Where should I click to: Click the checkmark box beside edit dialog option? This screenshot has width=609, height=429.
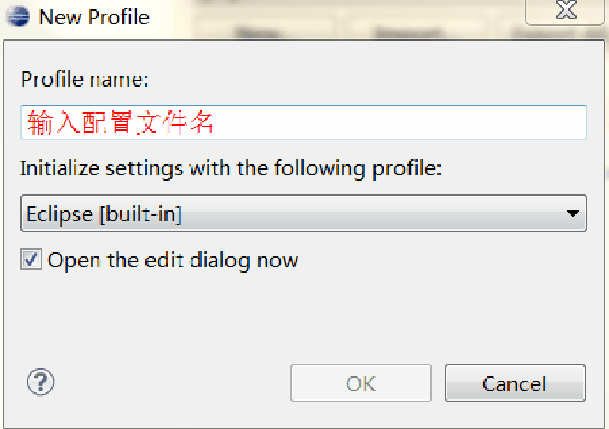(31, 260)
